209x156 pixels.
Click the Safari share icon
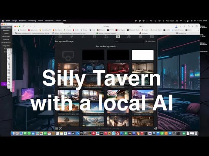pos(189,26)
